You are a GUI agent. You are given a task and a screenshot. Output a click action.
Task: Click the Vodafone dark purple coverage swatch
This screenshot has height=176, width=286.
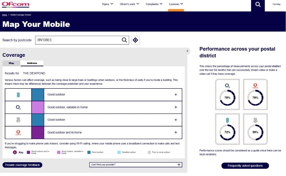pos(38,133)
